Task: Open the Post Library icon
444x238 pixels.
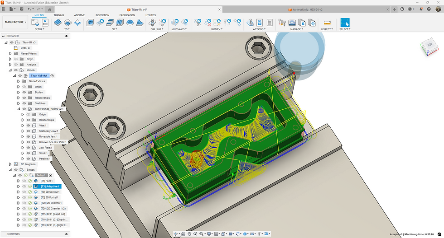Action: (x=302, y=23)
